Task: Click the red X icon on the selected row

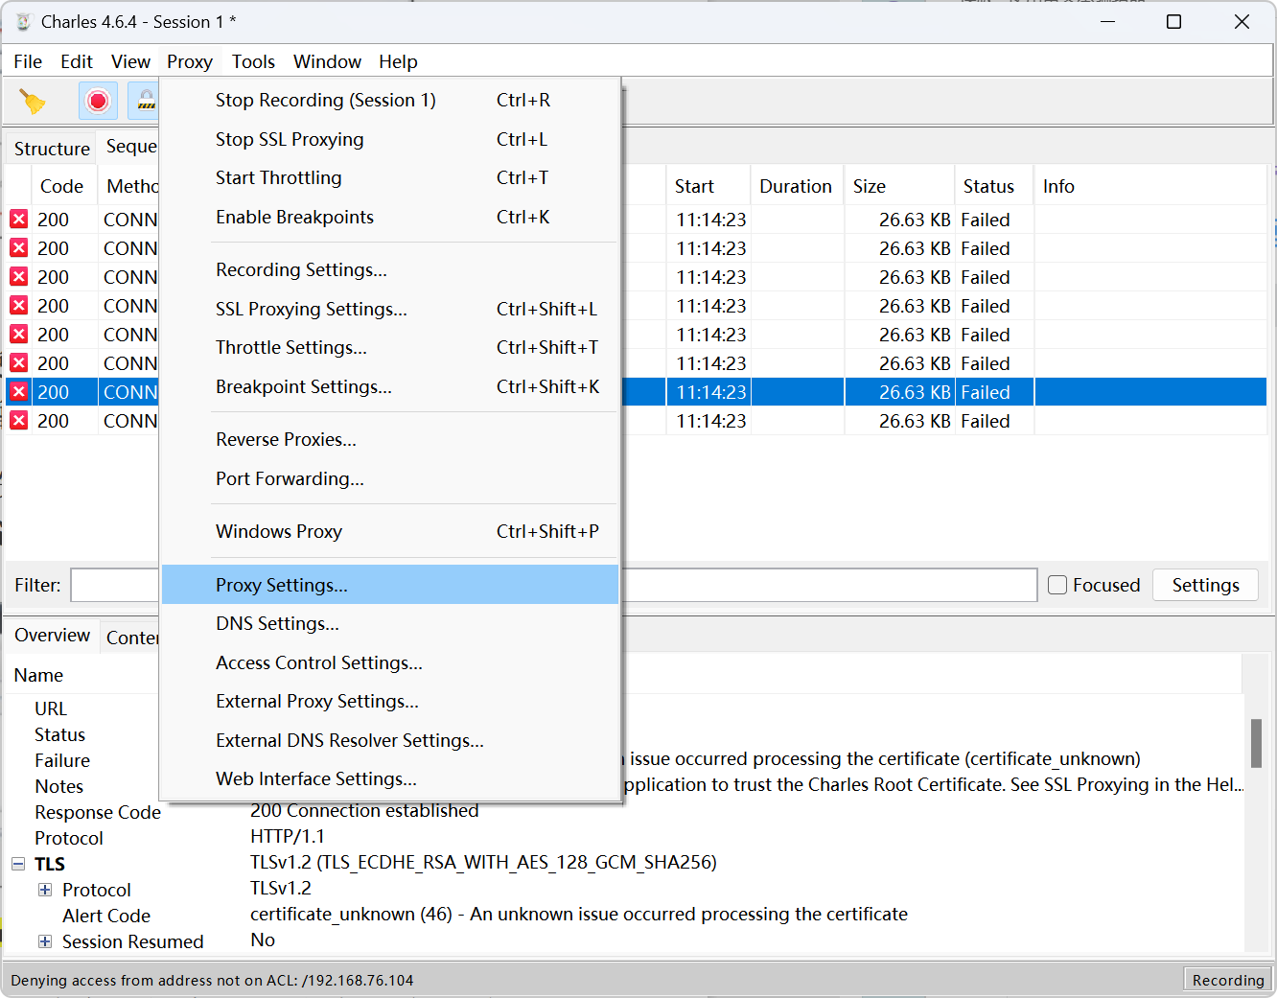Action: pyautogui.click(x=18, y=392)
